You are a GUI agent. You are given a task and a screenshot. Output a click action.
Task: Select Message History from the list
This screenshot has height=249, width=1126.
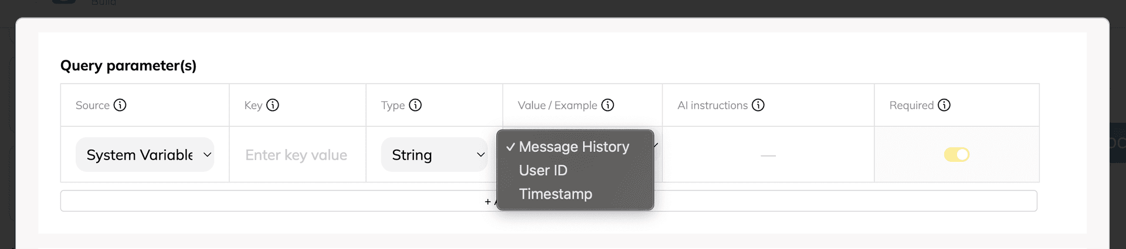[574, 147]
